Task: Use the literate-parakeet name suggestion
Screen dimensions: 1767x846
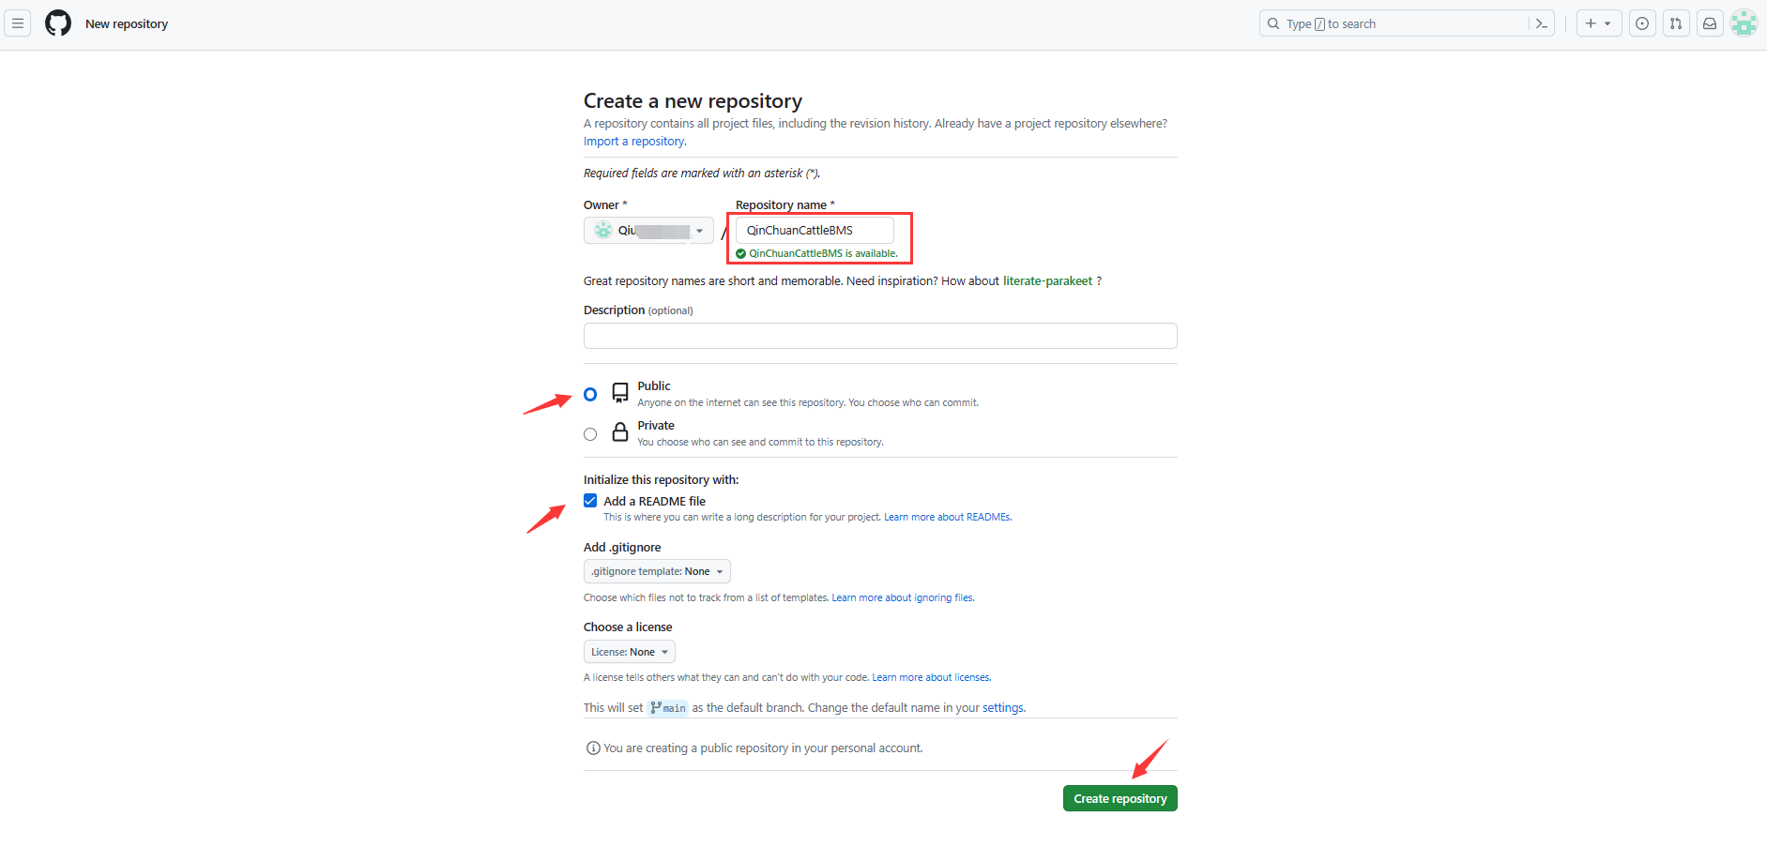Action: (1047, 281)
